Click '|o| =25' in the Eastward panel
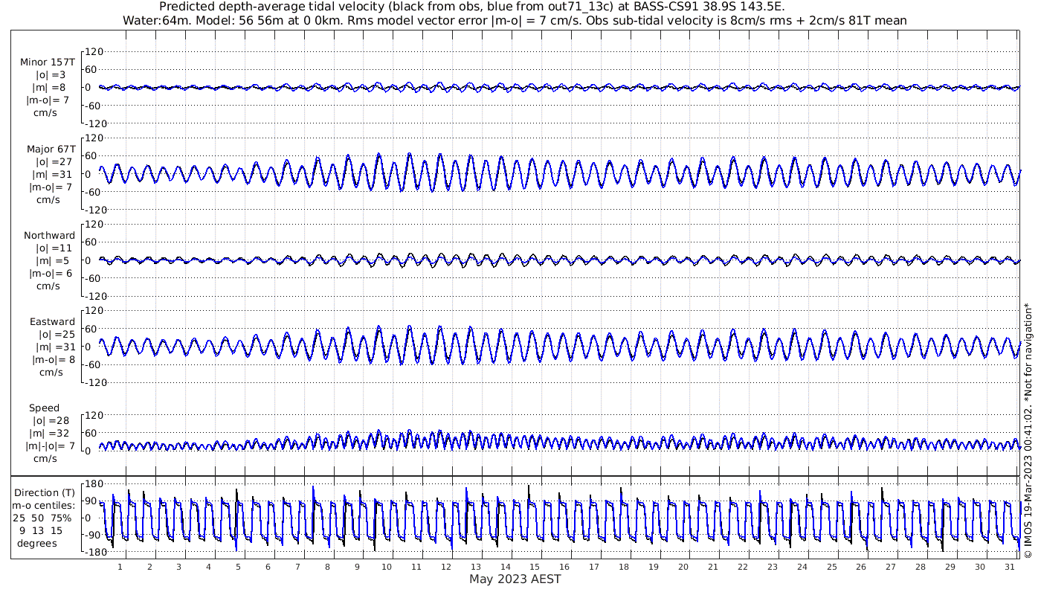The height and width of the screenshot is (595, 1041). [56, 334]
